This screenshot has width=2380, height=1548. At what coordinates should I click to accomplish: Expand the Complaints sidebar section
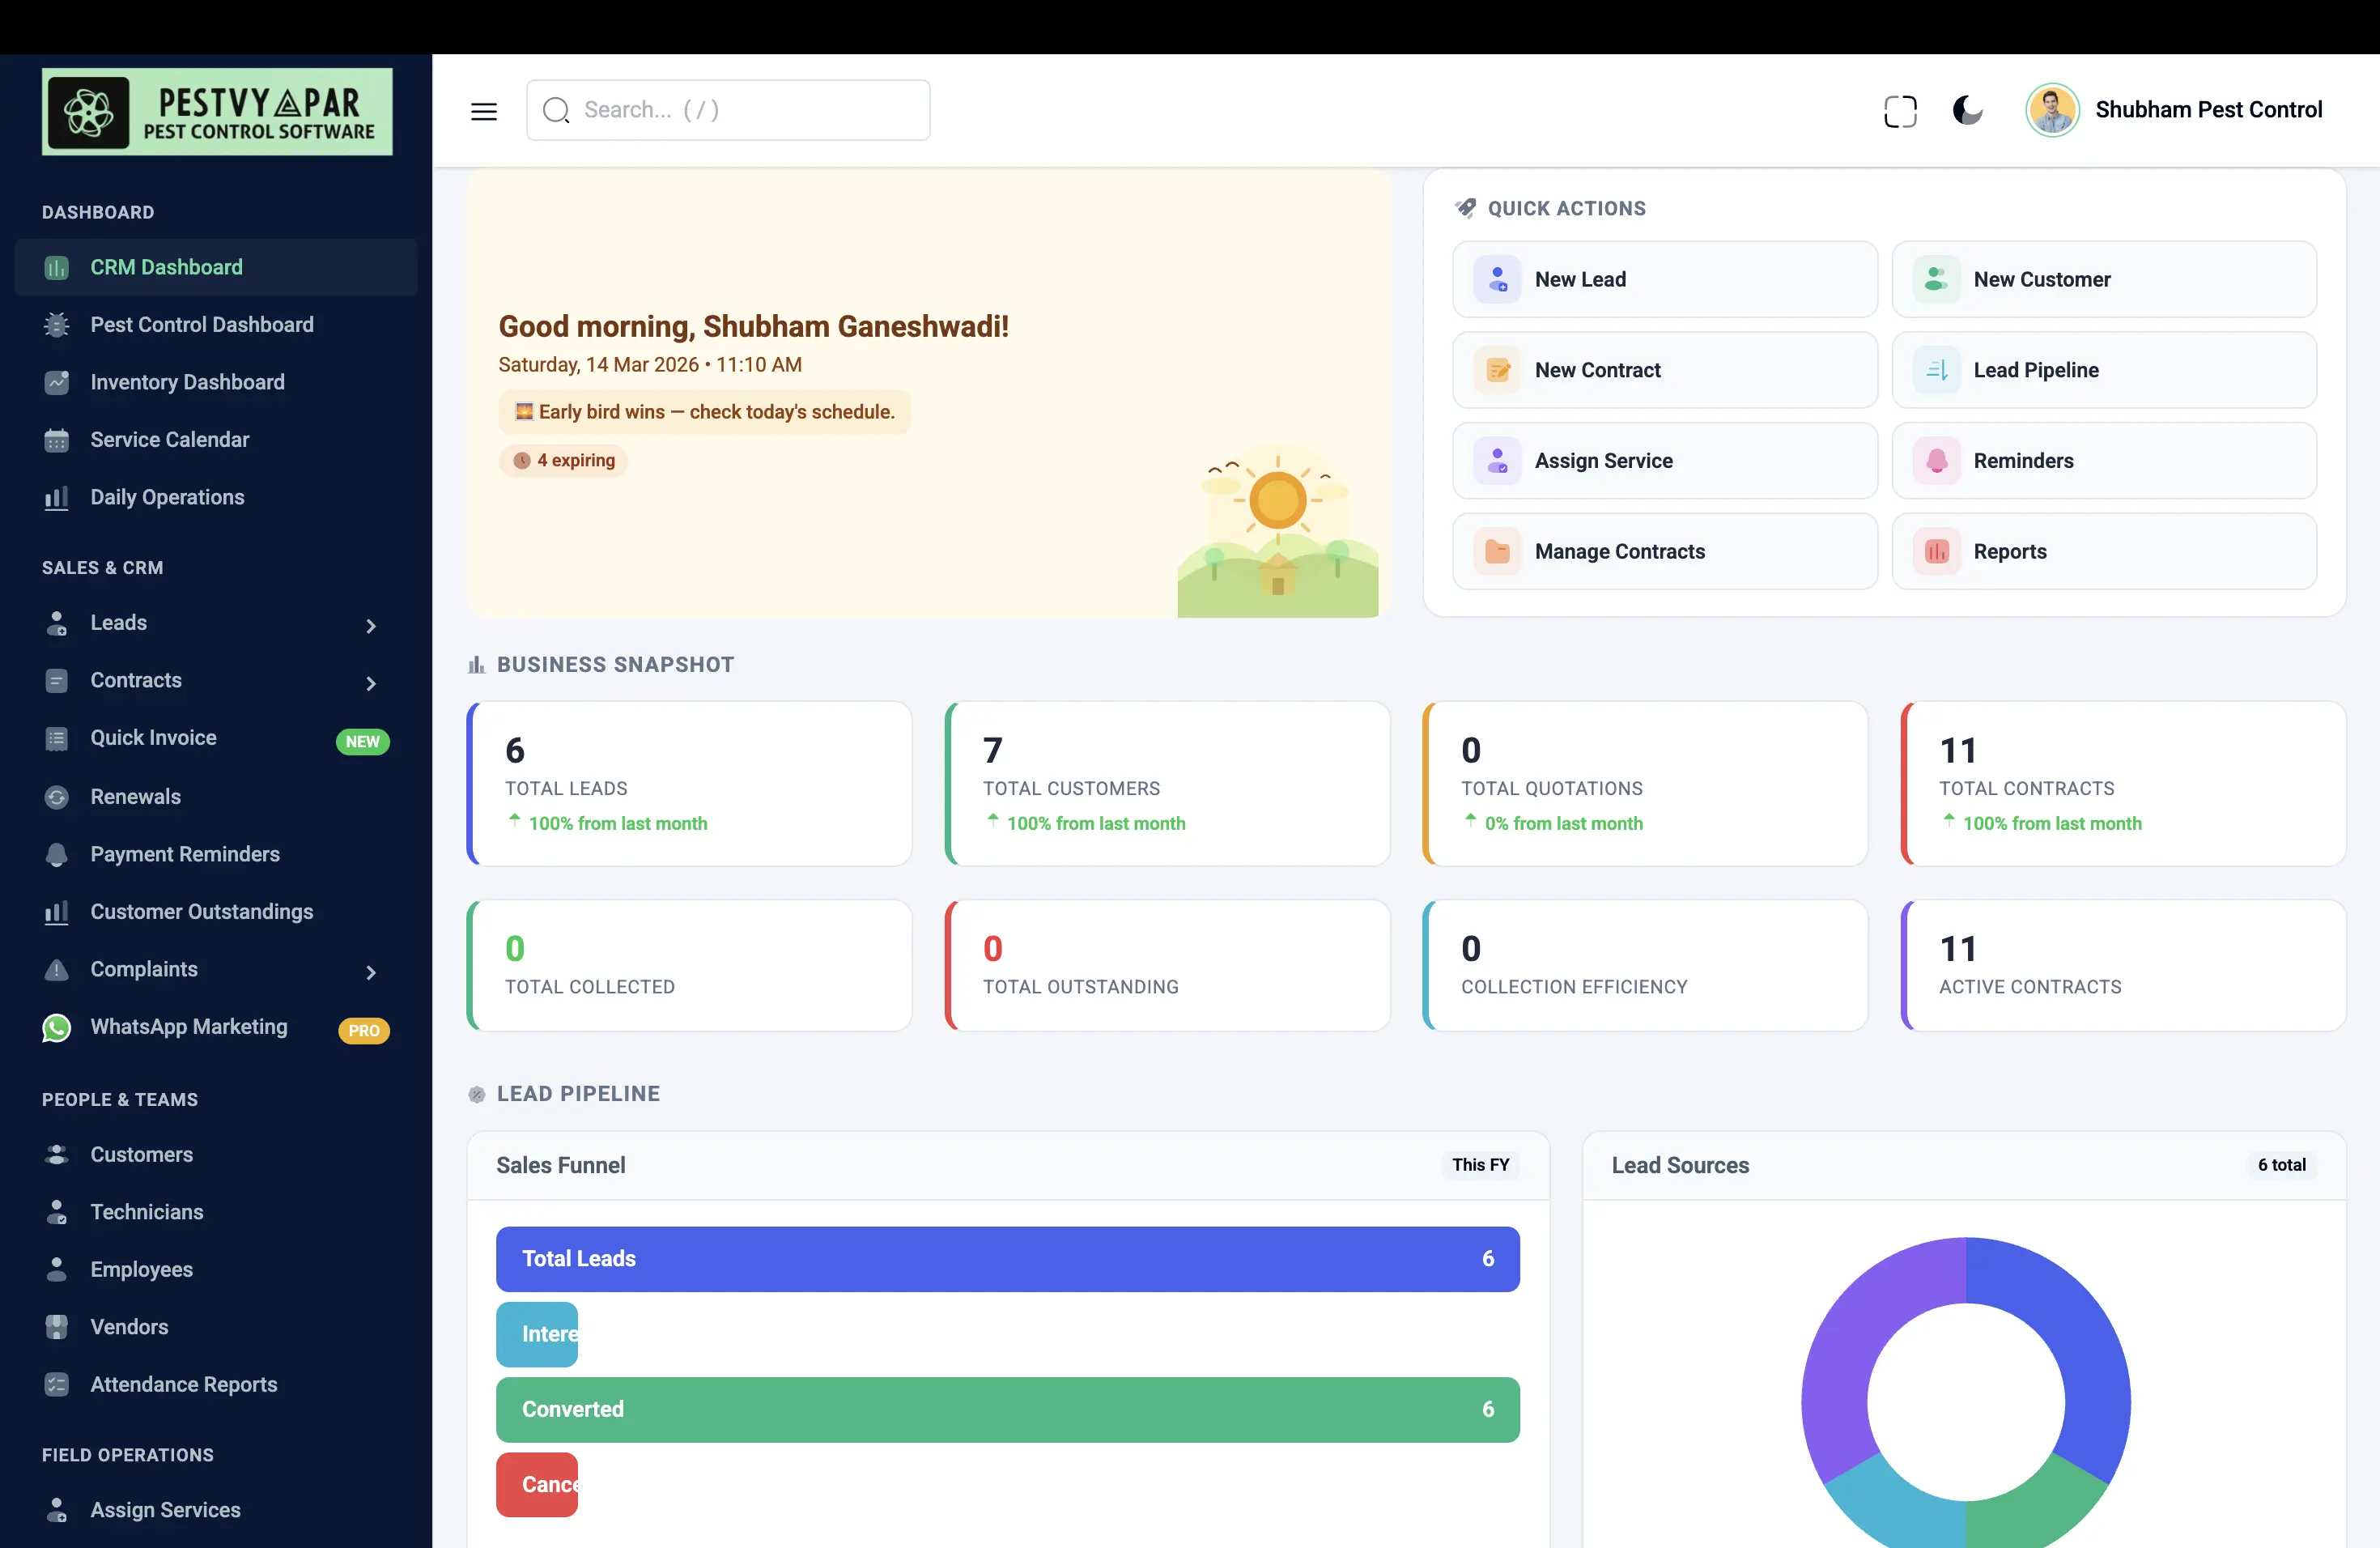click(x=371, y=971)
